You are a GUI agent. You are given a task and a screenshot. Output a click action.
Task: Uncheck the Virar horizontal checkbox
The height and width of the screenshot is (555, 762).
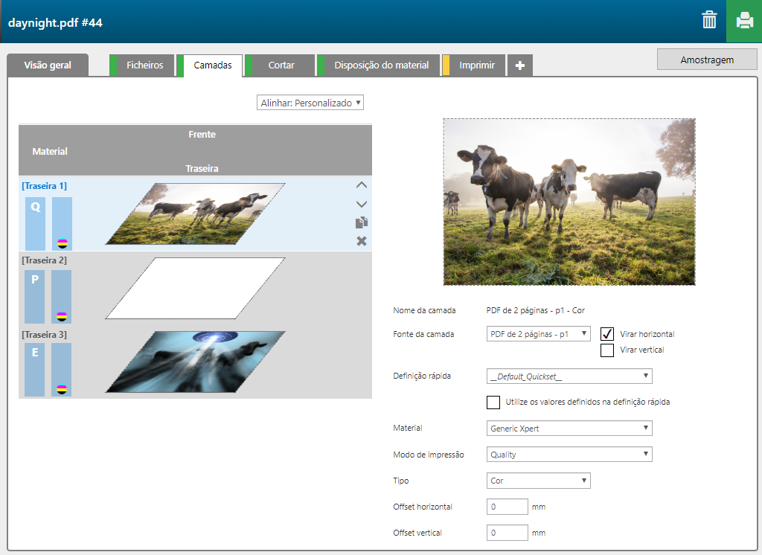607,334
